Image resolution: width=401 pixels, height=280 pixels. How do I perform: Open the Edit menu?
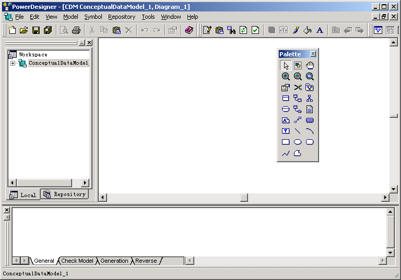(x=34, y=17)
